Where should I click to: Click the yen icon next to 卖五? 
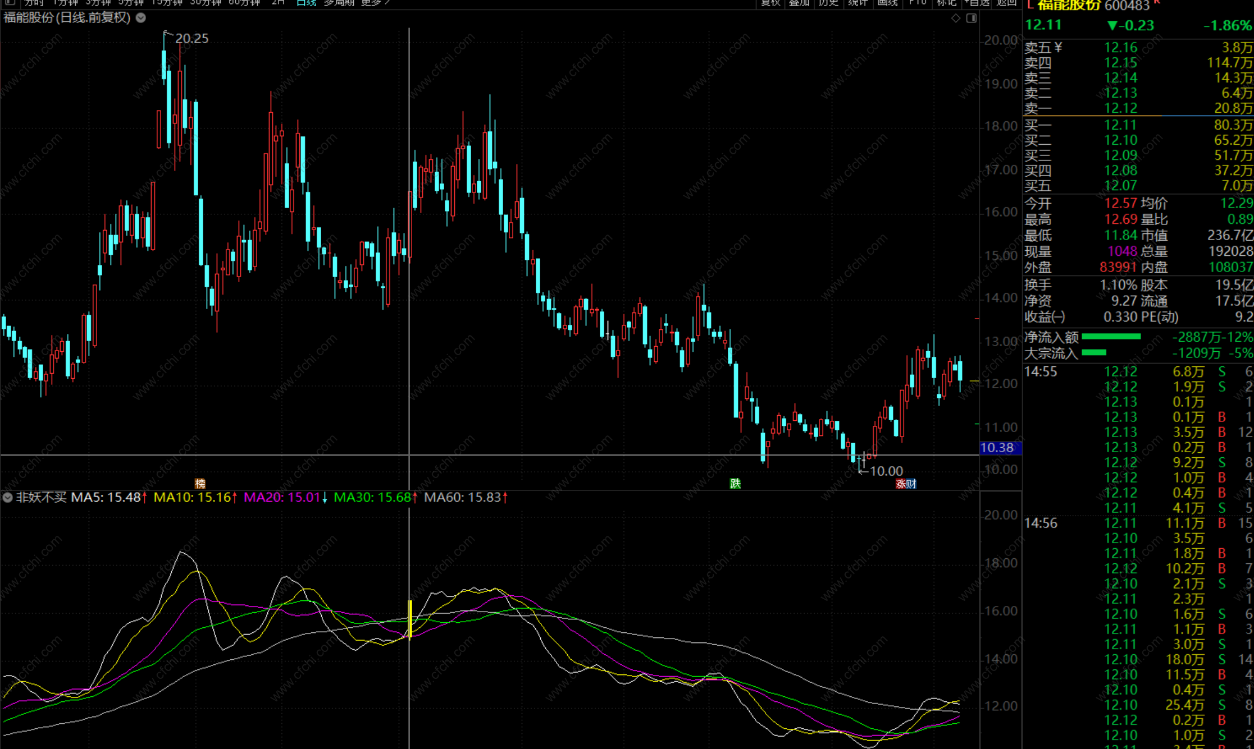pos(1059,48)
